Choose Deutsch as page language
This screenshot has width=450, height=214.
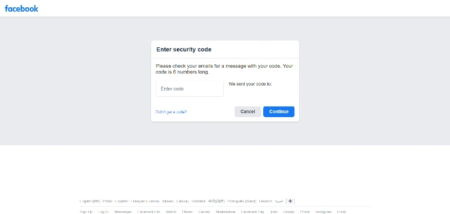(265, 201)
